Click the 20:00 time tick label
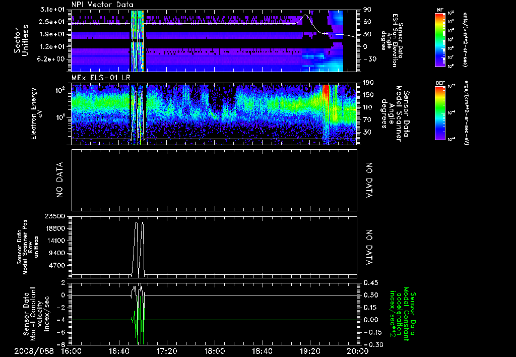The image size is (516, 357). coord(358,351)
